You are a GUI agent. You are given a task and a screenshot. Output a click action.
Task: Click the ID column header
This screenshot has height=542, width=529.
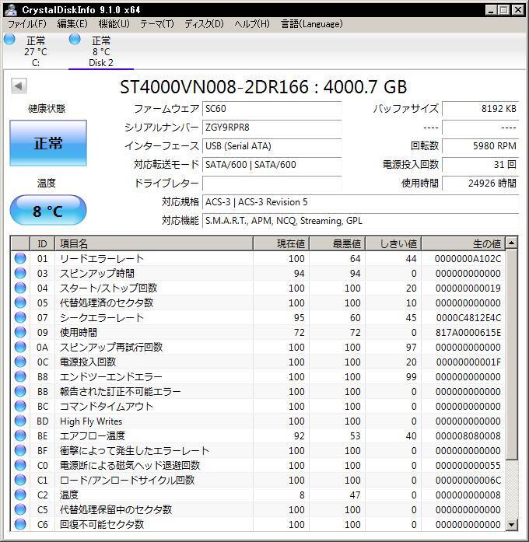(x=42, y=243)
